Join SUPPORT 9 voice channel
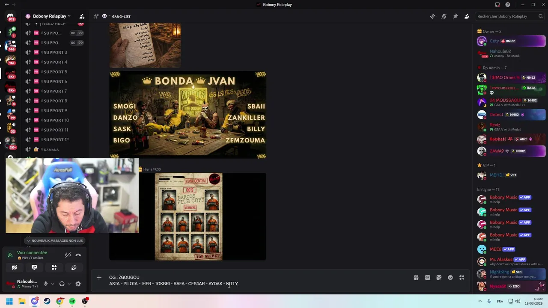 (x=55, y=110)
